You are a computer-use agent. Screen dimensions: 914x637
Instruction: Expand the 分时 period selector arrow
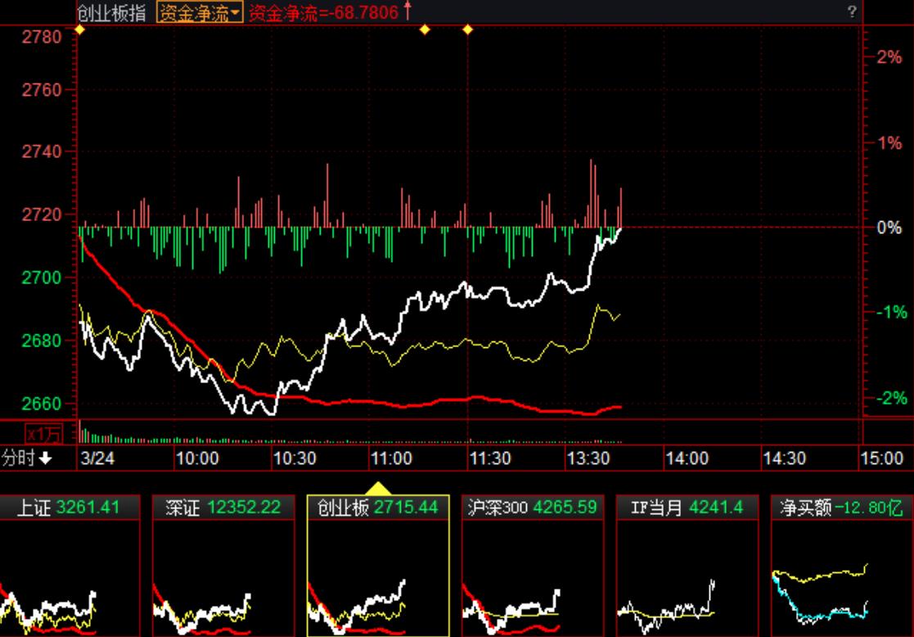pos(45,459)
